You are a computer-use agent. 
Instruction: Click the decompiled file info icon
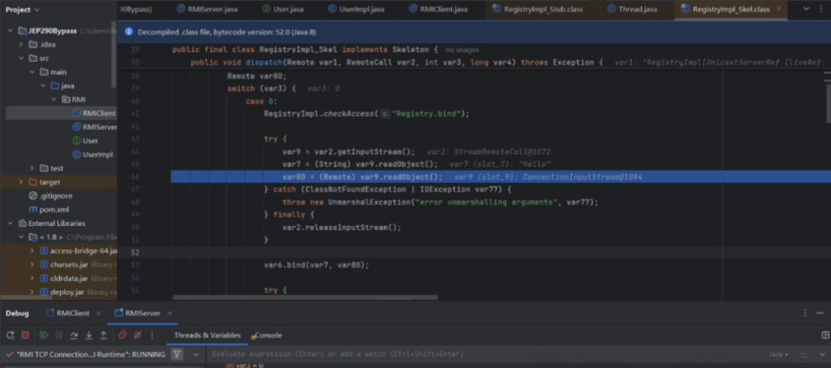pyautogui.click(x=129, y=32)
